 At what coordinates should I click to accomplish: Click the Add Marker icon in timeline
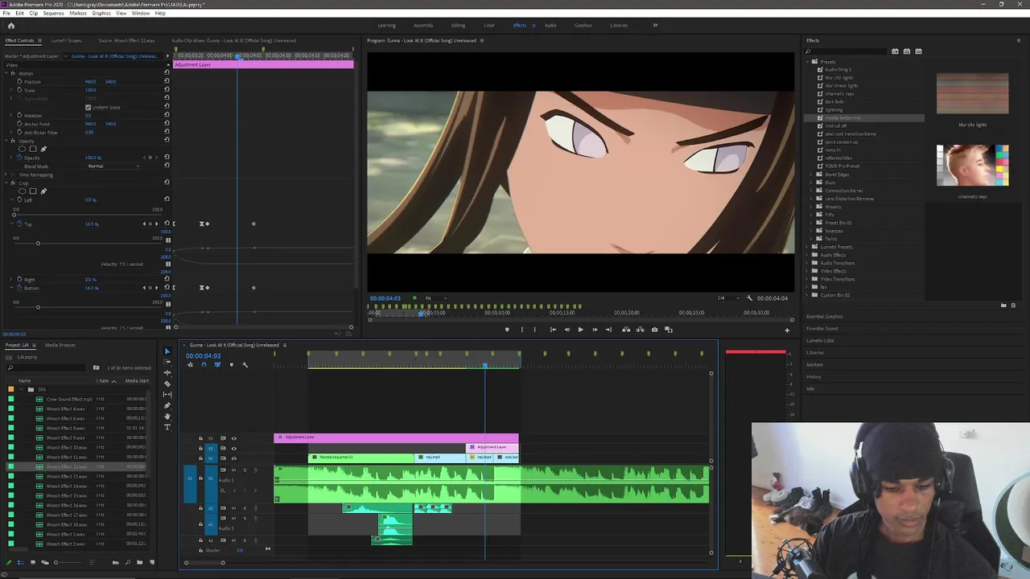click(x=231, y=365)
